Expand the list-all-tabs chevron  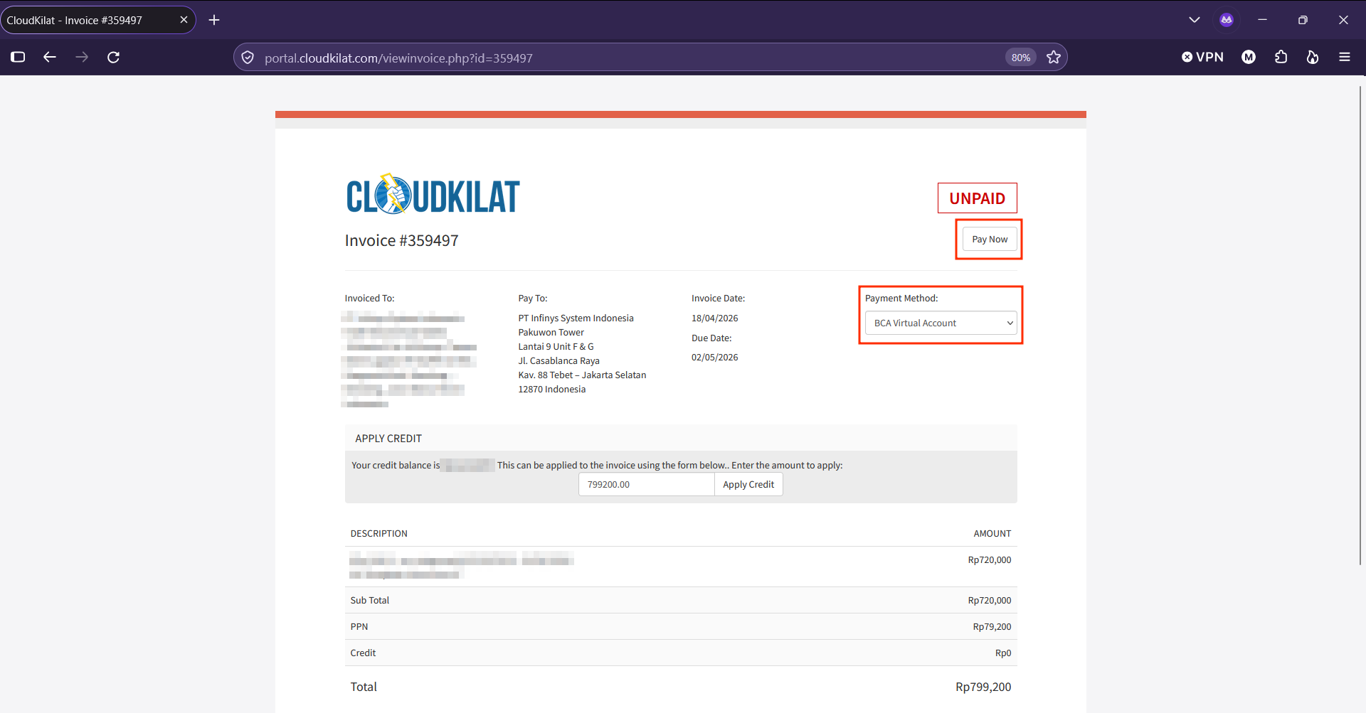pos(1195,20)
